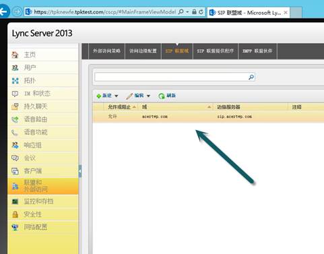Open IM 和状态 in the sidebar
The height and width of the screenshot is (254, 324).
coord(42,94)
